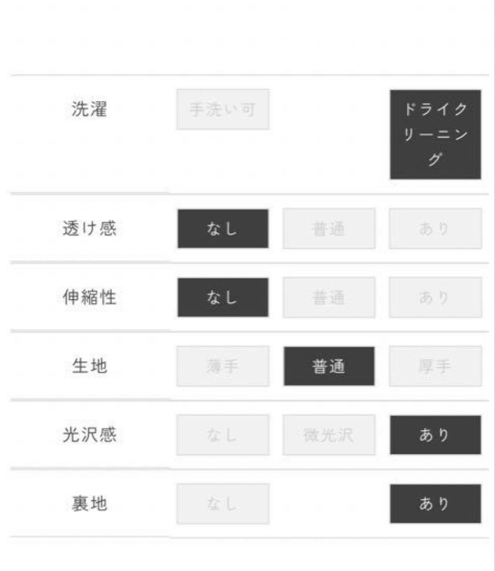Pick 普通 for 生地 thickness
Image resolution: width=495 pixels, height=571 pixels.
(x=329, y=366)
